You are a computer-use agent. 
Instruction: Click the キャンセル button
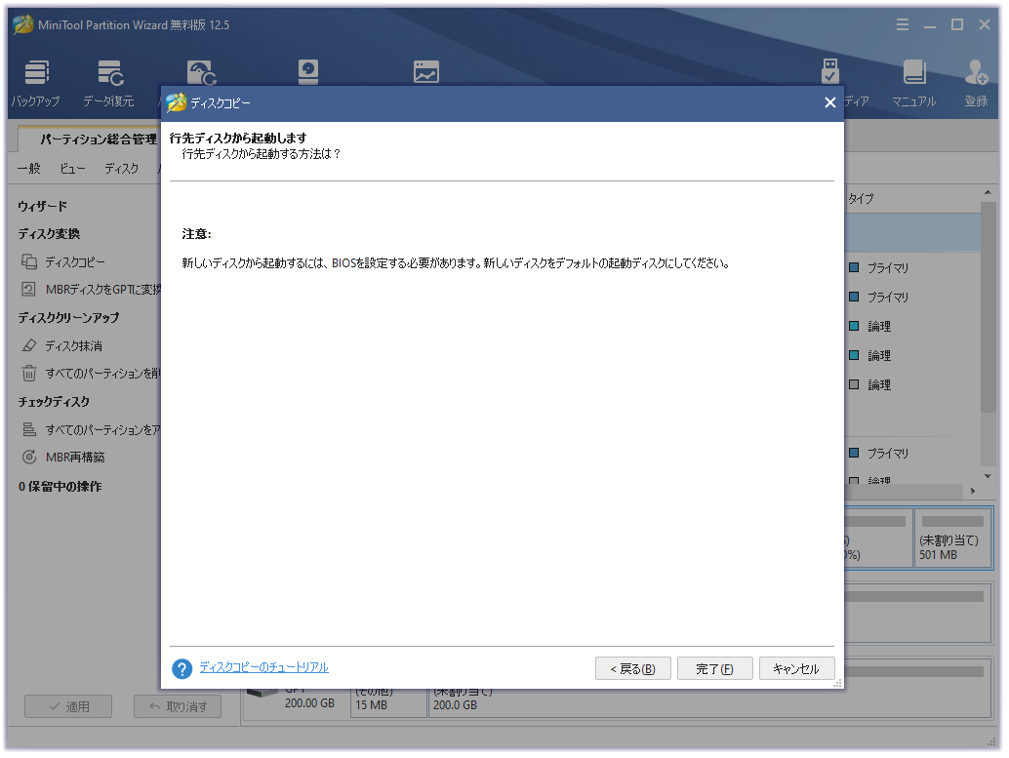point(797,668)
